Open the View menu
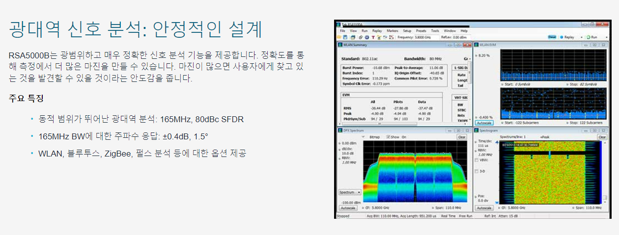 353,31
